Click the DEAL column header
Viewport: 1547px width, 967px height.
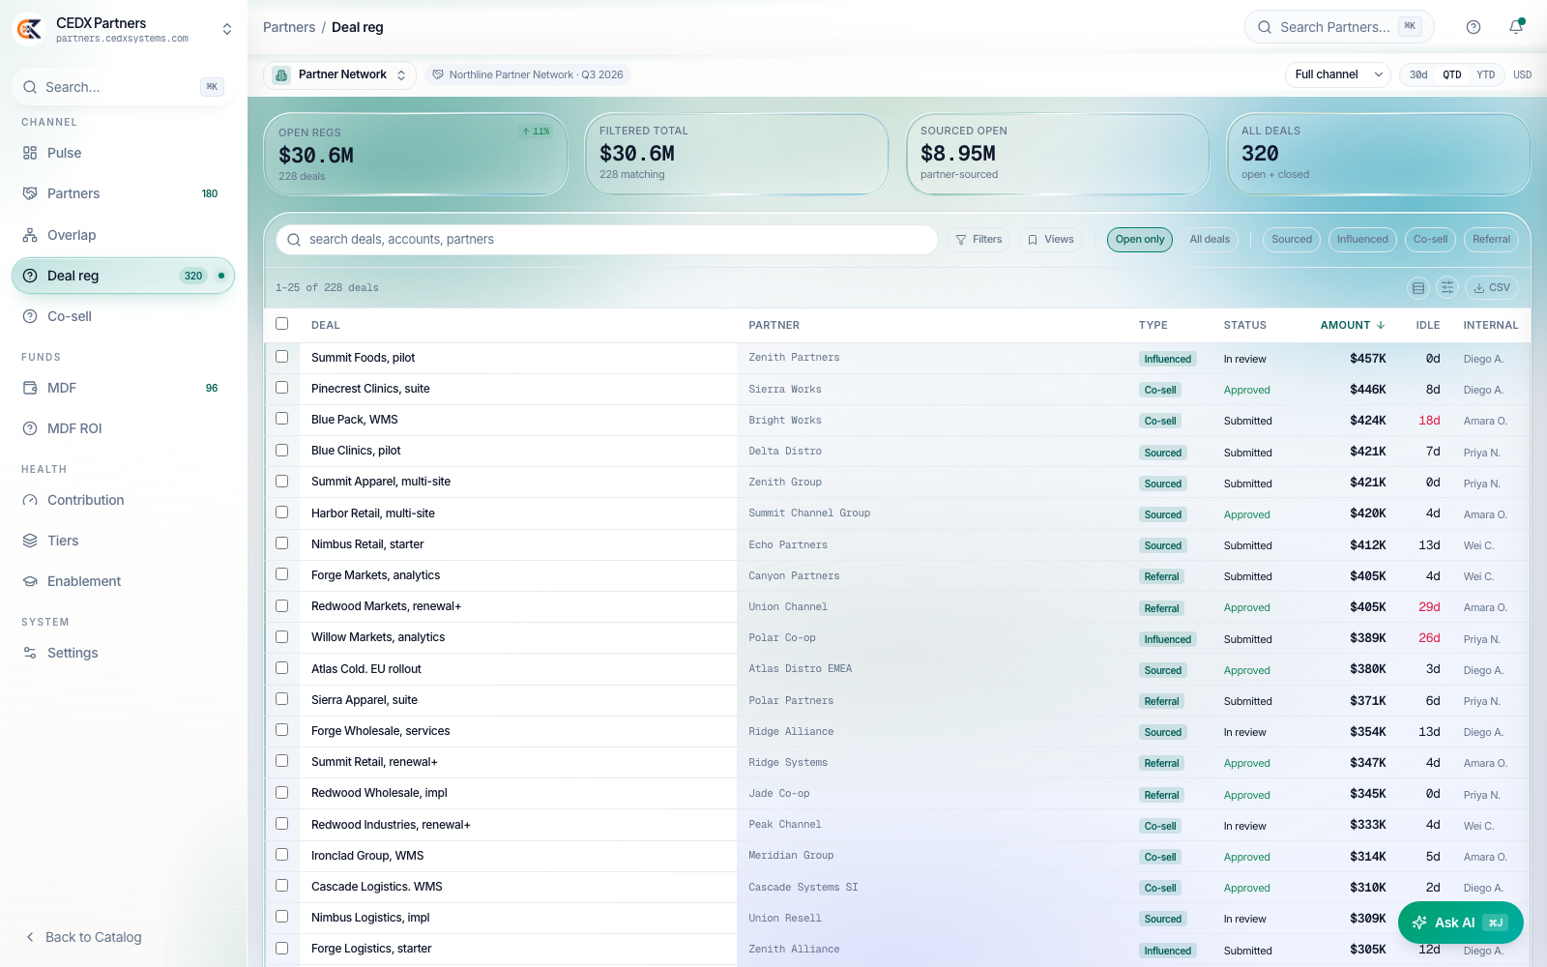click(x=326, y=325)
